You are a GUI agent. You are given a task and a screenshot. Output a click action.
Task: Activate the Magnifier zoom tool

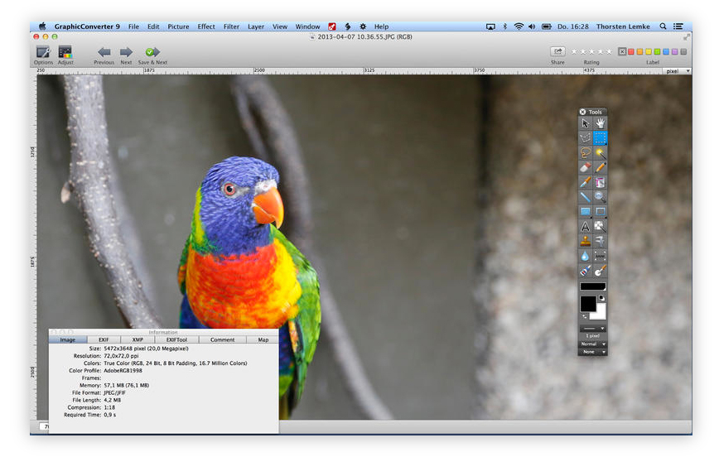pyautogui.click(x=600, y=197)
